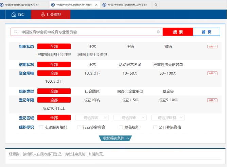
Task: Enable the 行业协会商会 checkbox
Action: tap(79, 127)
